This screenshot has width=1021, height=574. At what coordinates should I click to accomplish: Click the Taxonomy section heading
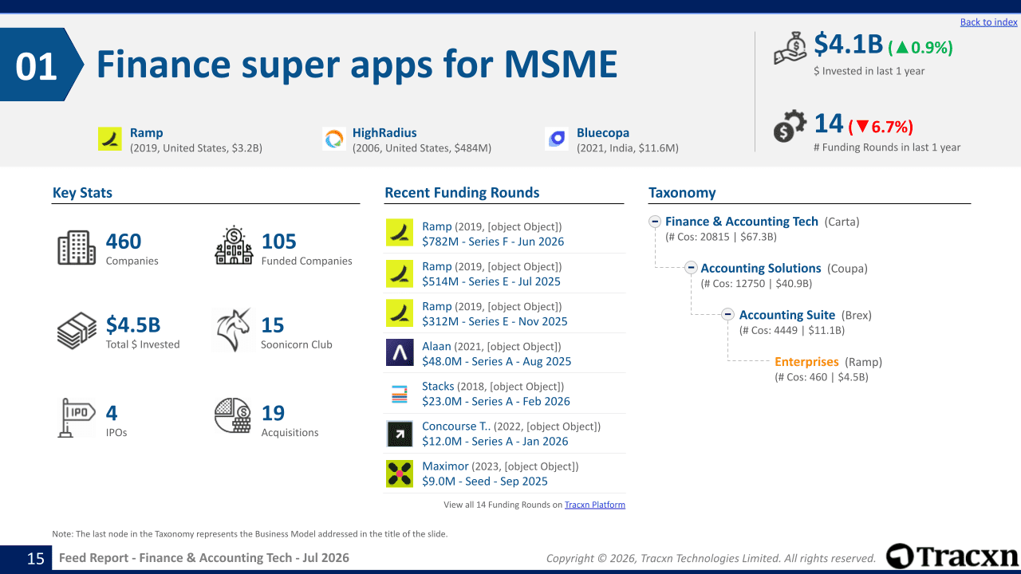click(x=682, y=193)
